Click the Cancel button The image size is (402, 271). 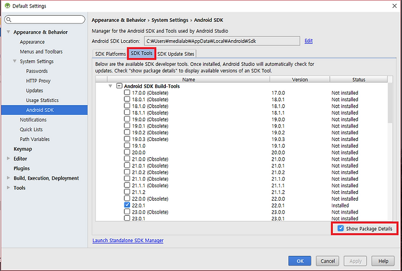click(327, 261)
